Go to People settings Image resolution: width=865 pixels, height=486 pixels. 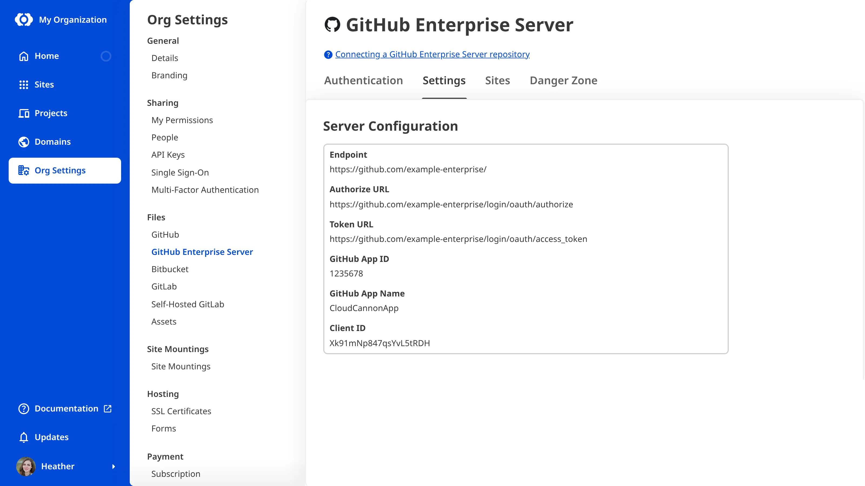pos(165,137)
